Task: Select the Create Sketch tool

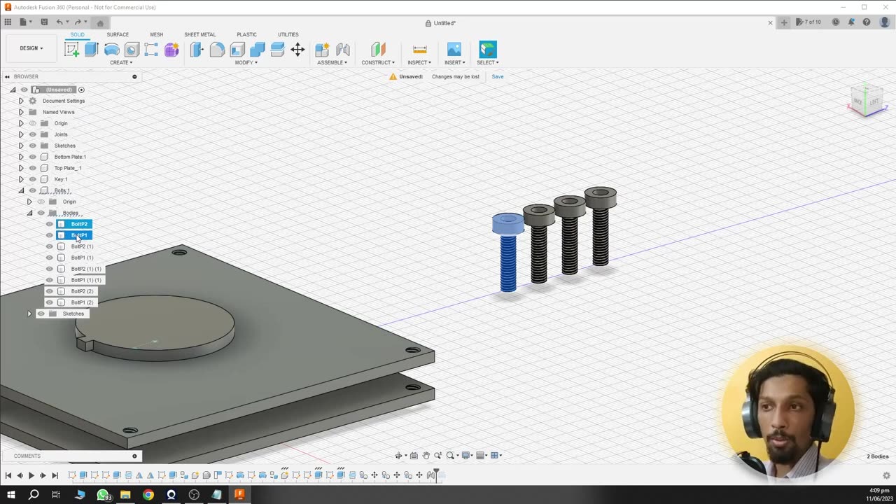Action: click(x=71, y=49)
